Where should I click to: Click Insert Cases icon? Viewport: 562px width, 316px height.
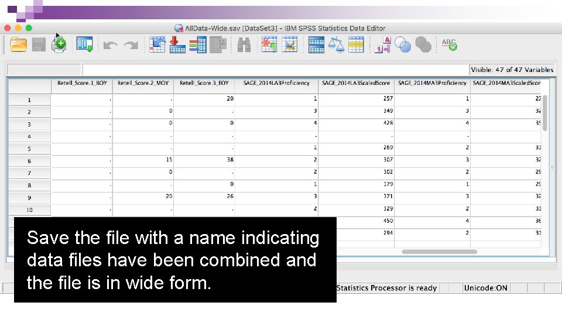click(269, 45)
